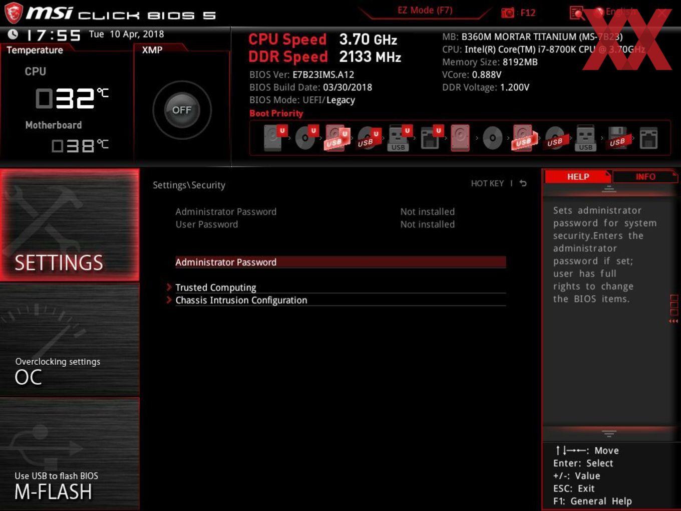The width and height of the screenshot is (681, 511).
Task: Go back using the return arrow icon
Action: click(523, 183)
